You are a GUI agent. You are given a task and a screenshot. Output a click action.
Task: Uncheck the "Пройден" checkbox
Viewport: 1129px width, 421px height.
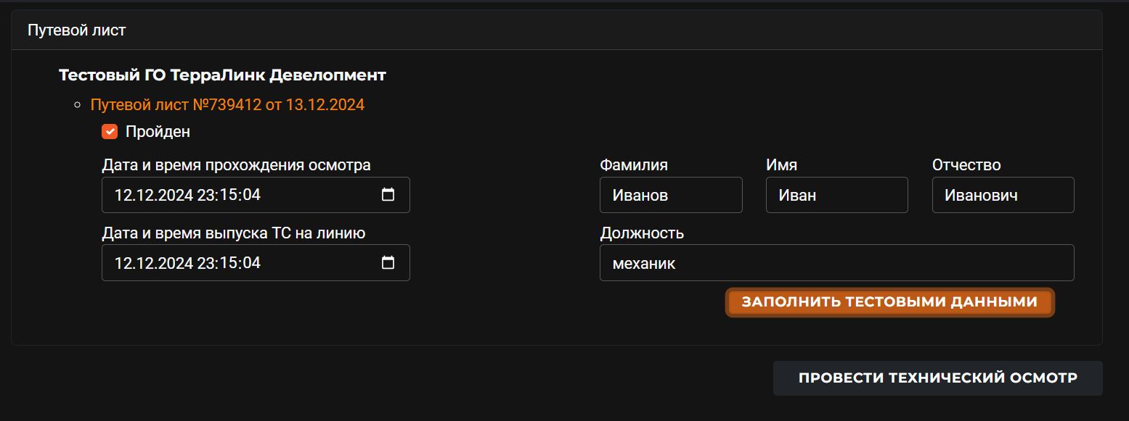[x=110, y=132]
